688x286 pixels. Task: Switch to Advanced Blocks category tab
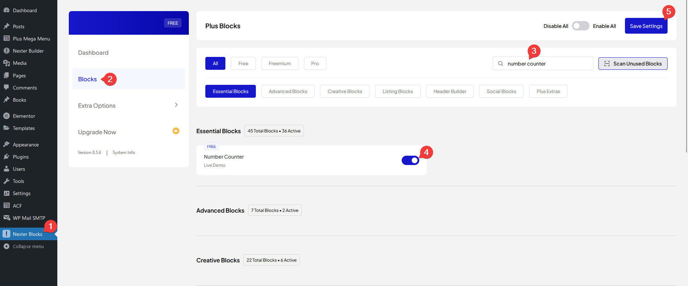pos(288,92)
